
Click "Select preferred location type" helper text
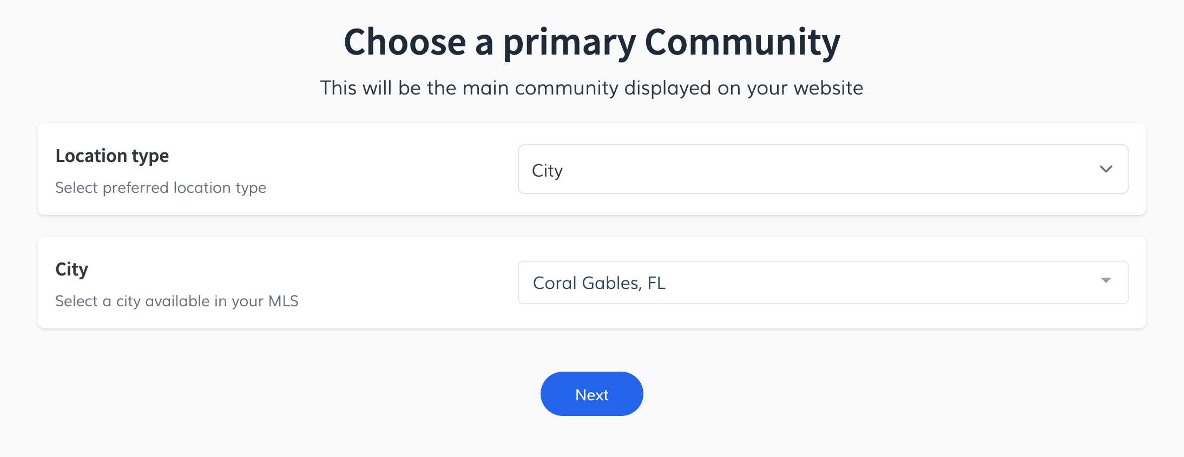[161, 188]
